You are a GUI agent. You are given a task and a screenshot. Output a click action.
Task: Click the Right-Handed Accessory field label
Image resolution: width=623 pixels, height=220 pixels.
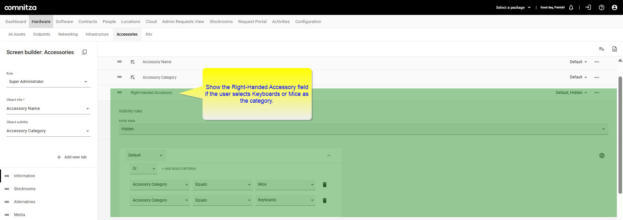[151, 93]
